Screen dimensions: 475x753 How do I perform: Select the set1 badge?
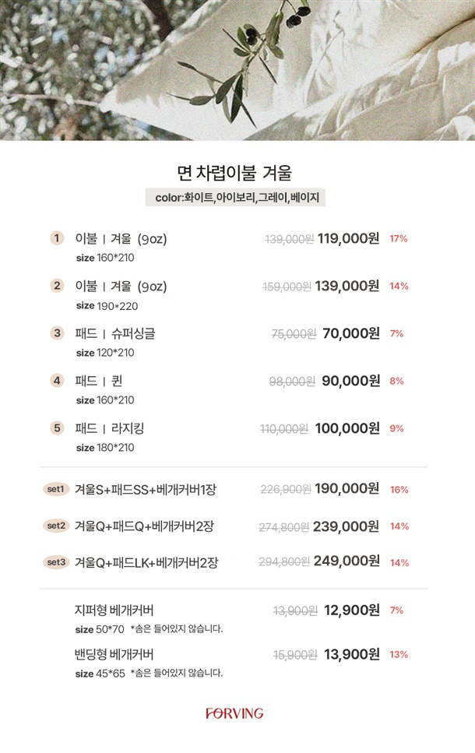tap(57, 489)
